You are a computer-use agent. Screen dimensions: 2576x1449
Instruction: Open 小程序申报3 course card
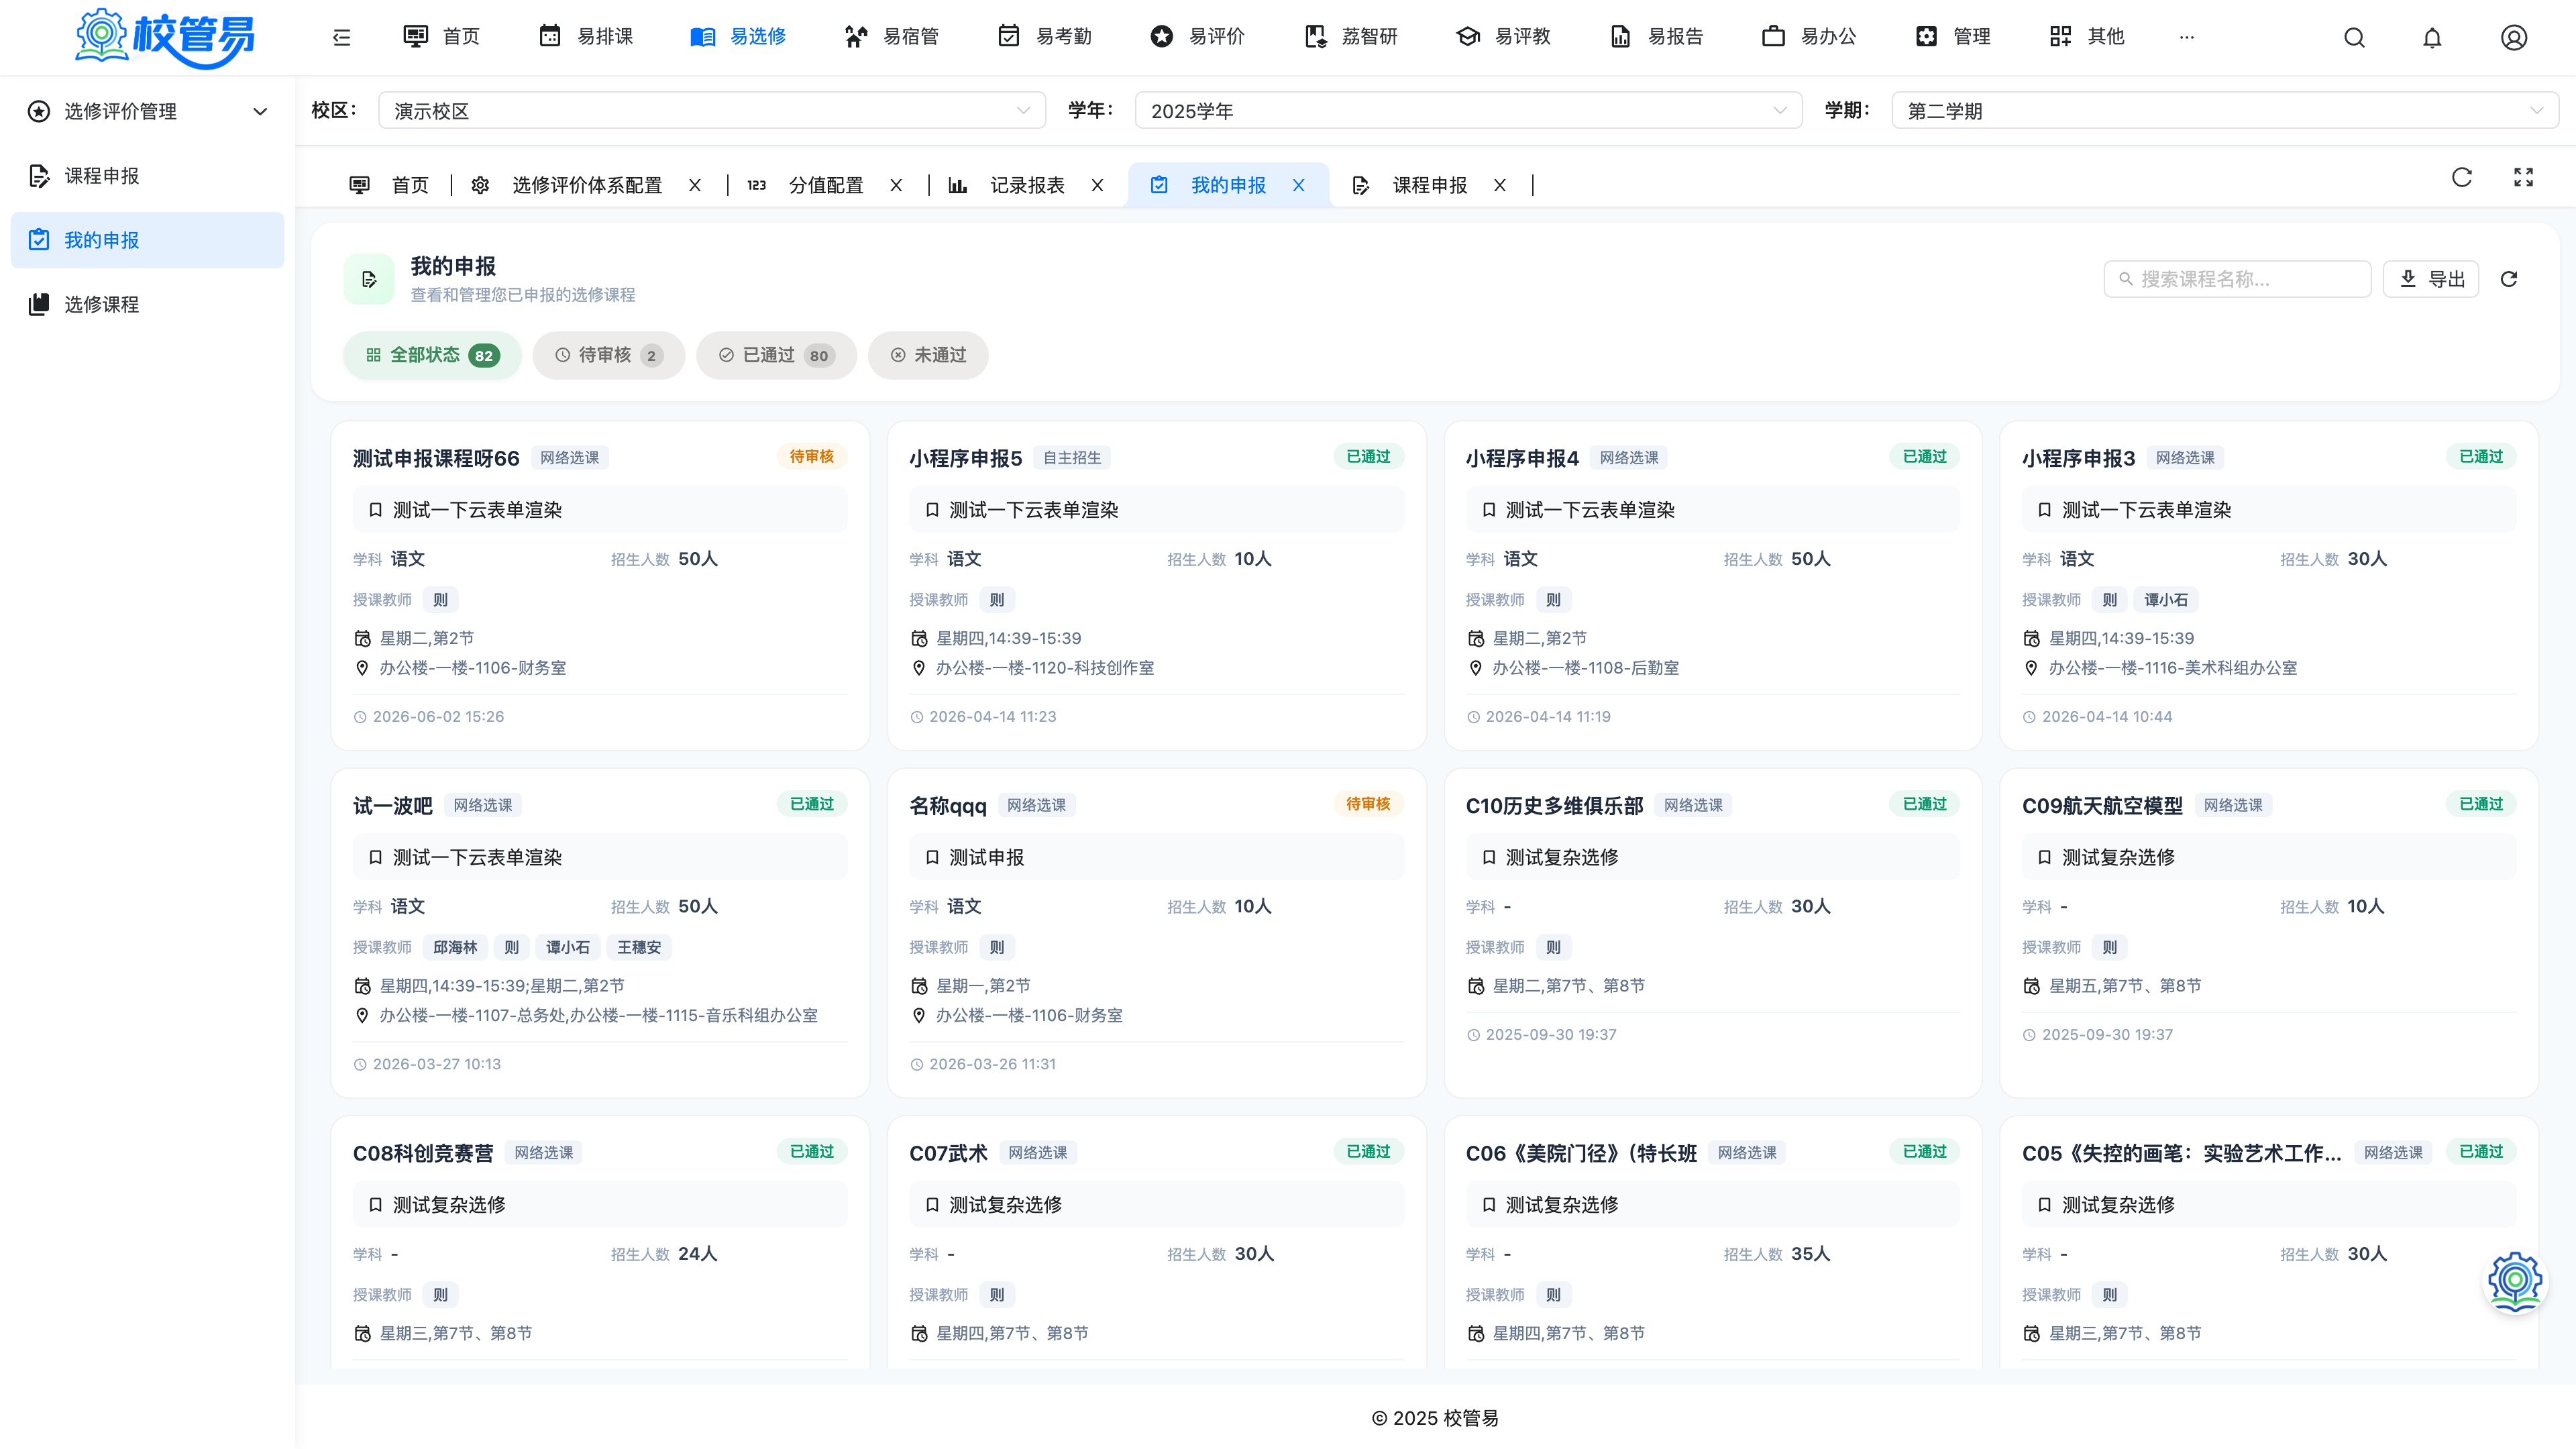click(x=2268, y=585)
